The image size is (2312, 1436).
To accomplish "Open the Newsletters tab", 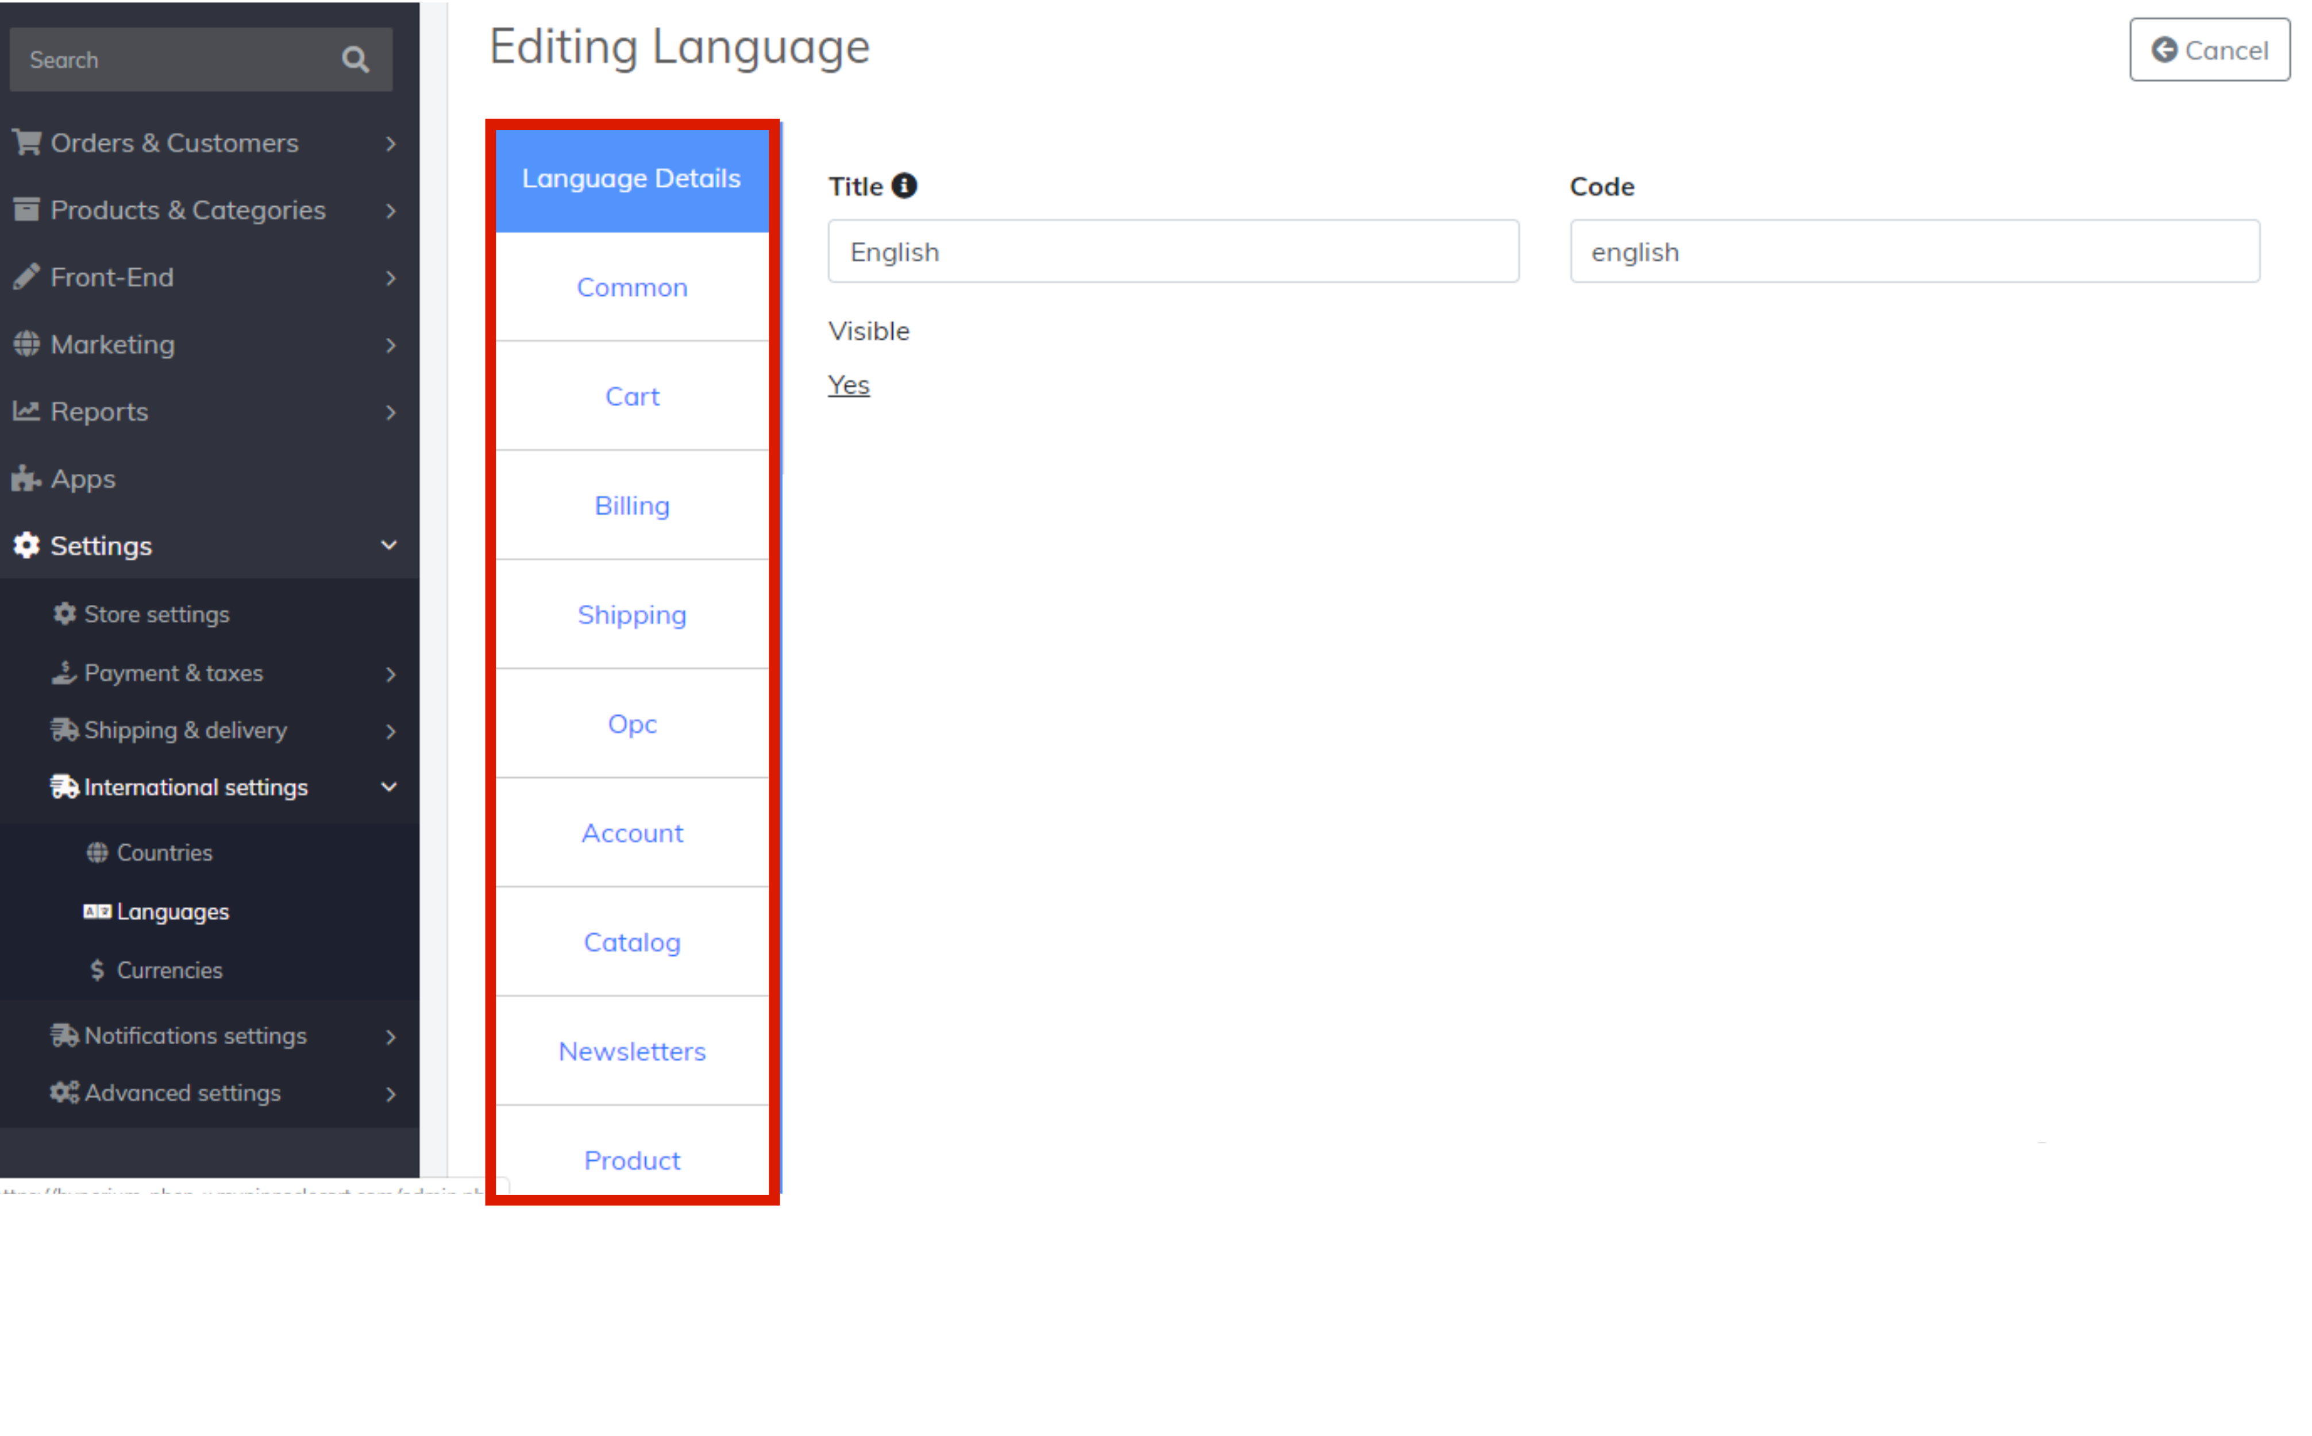I will [x=631, y=1051].
